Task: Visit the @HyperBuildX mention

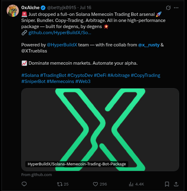Action: tap(62, 45)
